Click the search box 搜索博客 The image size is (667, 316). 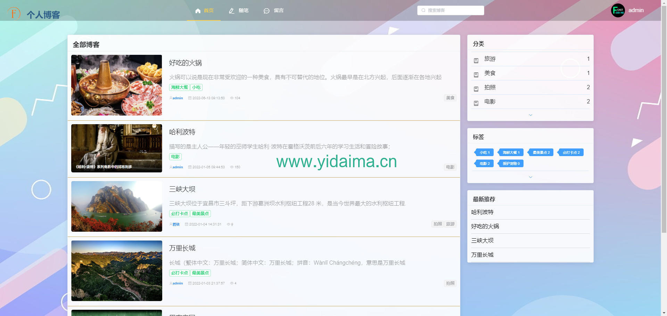pyautogui.click(x=451, y=10)
